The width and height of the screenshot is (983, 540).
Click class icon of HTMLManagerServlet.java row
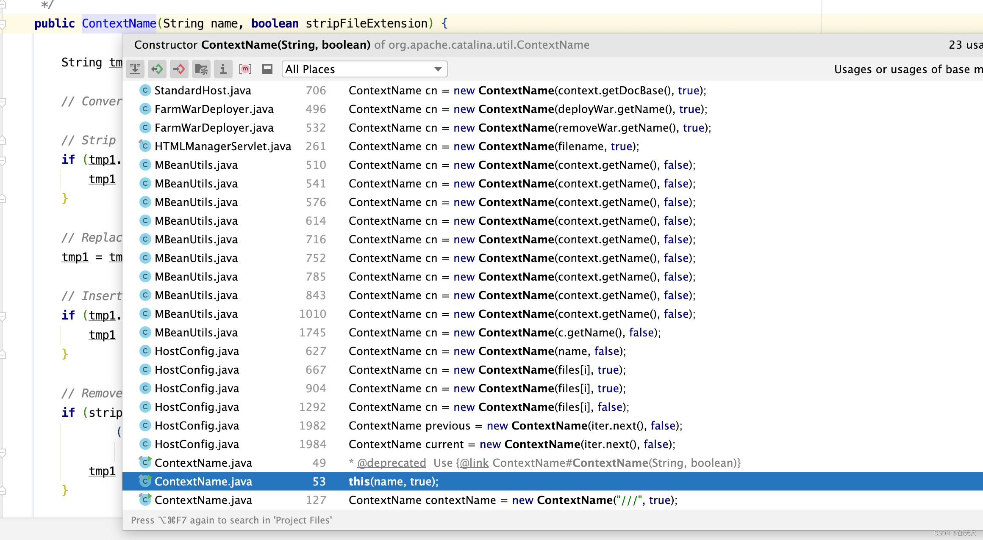pyautogui.click(x=145, y=146)
